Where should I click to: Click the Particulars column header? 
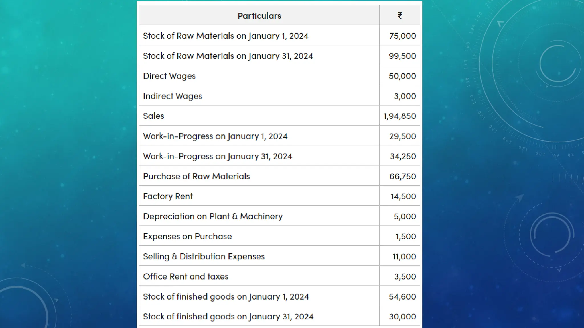[259, 16]
